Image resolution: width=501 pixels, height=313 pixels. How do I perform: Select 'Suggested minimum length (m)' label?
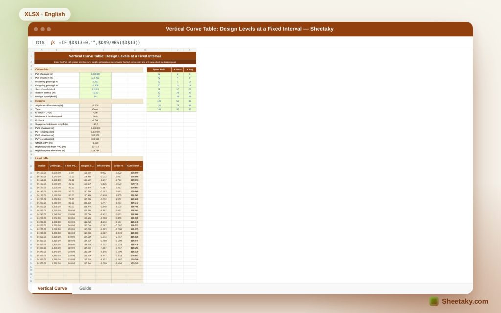[57, 124]
